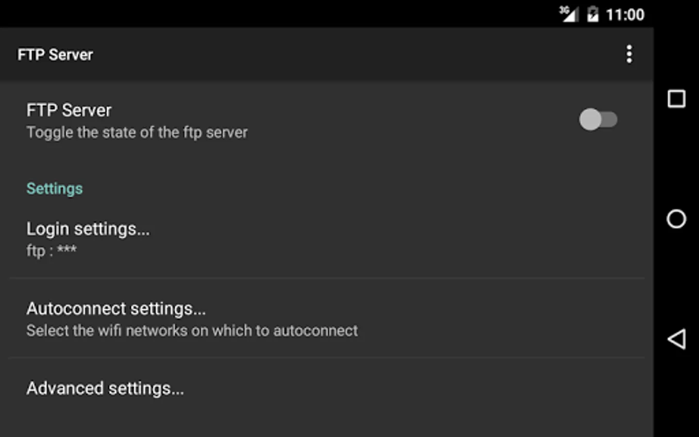Tap the 'ftp' username text under Login settings
This screenshot has width=699, height=437.
click(x=36, y=251)
